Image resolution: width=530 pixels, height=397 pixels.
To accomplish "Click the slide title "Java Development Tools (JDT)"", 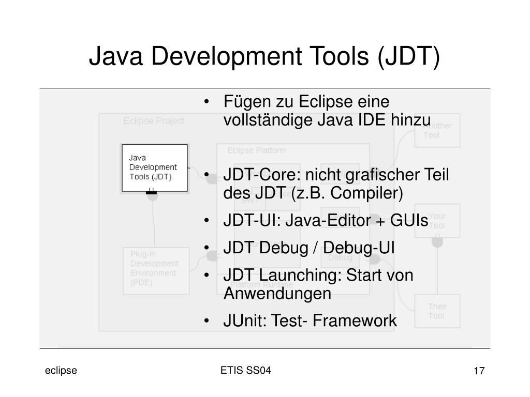I will pyautogui.click(x=264, y=56).
